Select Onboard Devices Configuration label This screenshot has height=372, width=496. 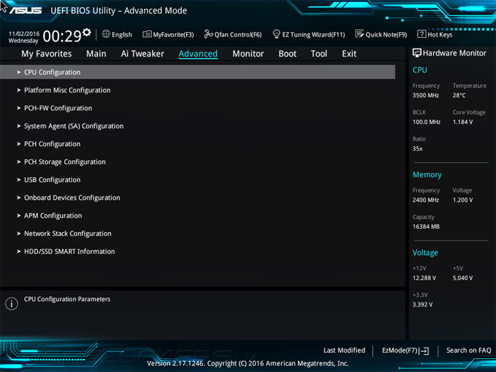[x=72, y=198]
